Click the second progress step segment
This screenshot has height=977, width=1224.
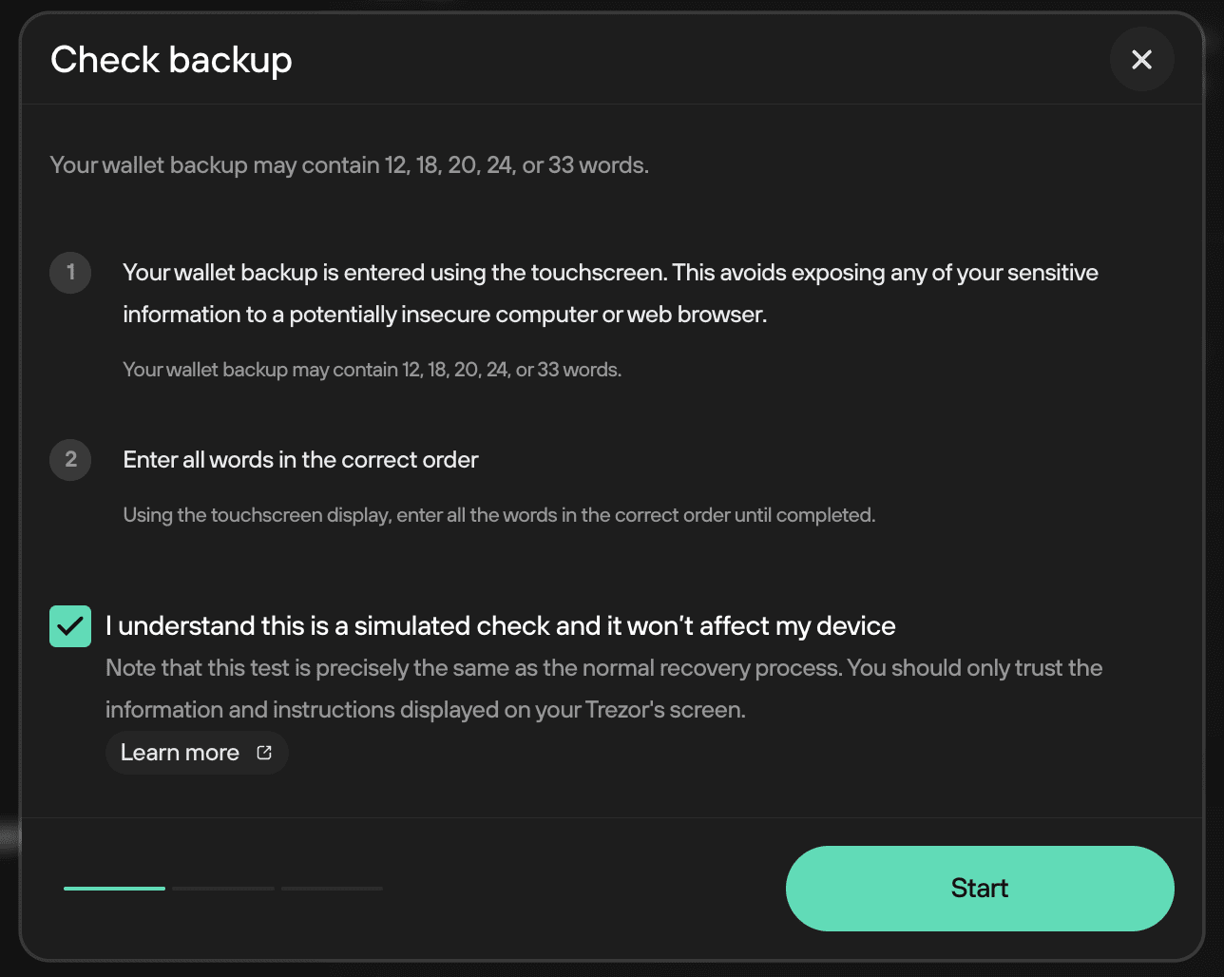[x=223, y=889]
